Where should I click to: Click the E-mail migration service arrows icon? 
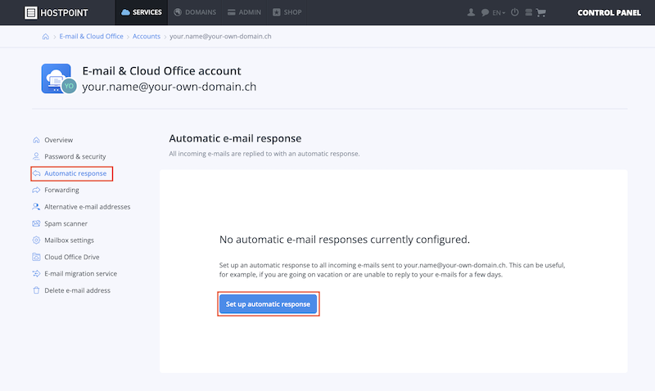pos(36,274)
